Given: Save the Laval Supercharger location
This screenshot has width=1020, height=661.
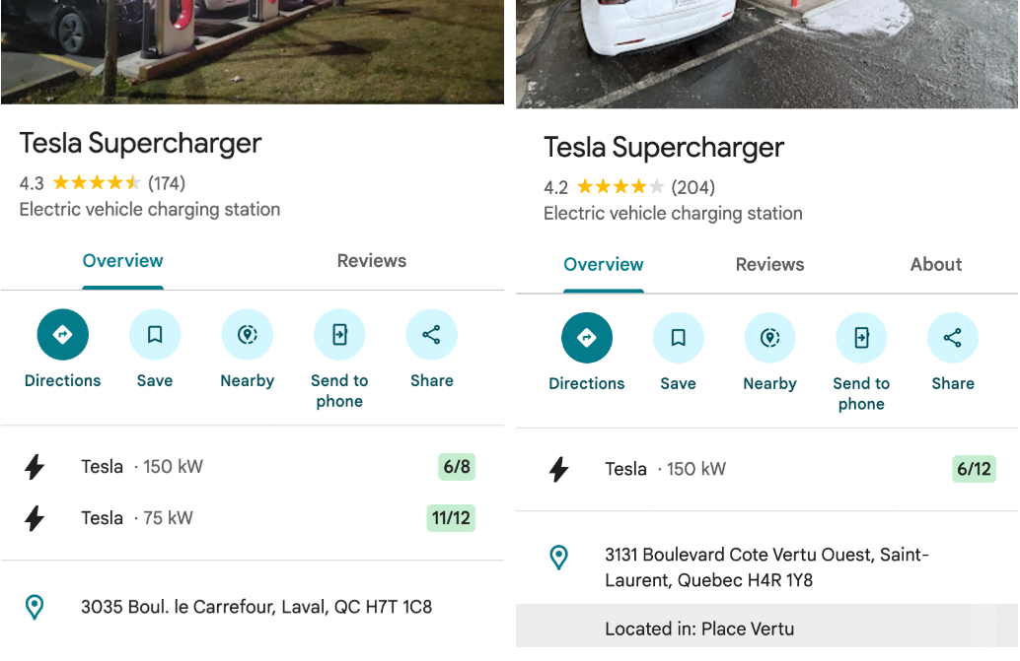Looking at the screenshot, I should tap(155, 335).
